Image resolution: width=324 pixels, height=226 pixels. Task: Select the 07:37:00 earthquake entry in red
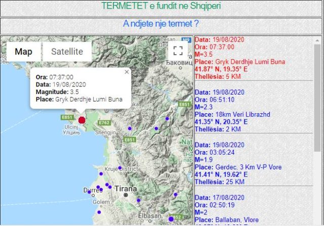coord(254,58)
